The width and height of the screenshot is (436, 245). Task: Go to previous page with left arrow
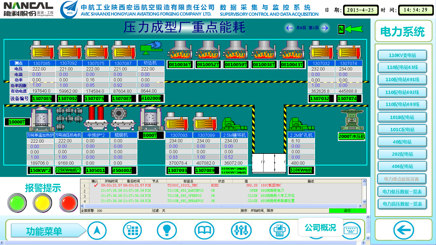[x=289, y=28]
